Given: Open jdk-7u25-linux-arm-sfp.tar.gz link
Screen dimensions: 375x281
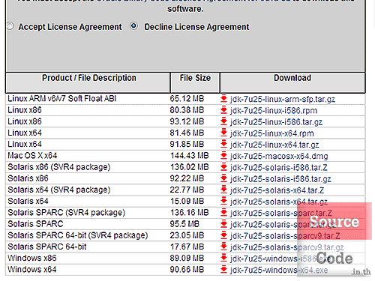Looking at the screenshot, I should point(283,99).
